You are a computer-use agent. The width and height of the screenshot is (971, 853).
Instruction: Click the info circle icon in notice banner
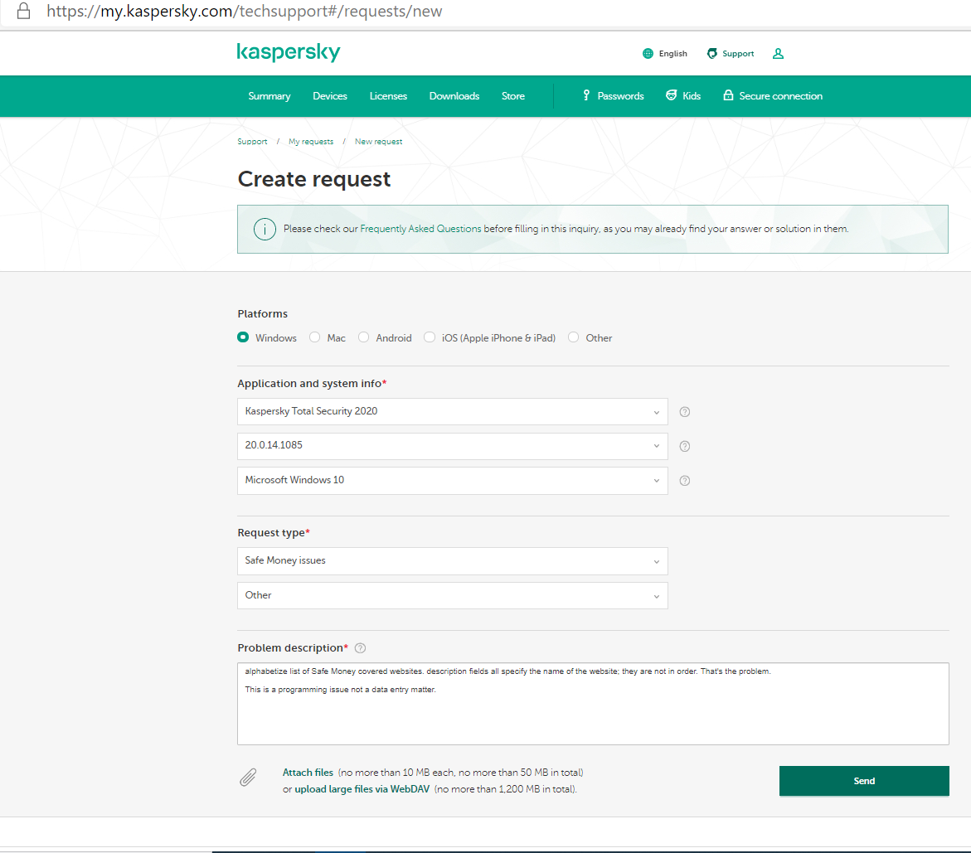coord(265,229)
